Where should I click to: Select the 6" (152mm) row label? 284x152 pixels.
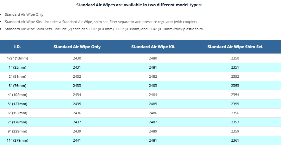click(18, 113)
